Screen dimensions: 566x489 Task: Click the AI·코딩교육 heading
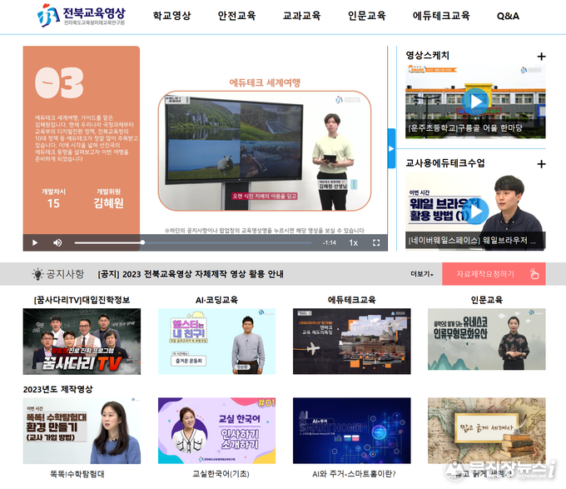[x=216, y=300]
